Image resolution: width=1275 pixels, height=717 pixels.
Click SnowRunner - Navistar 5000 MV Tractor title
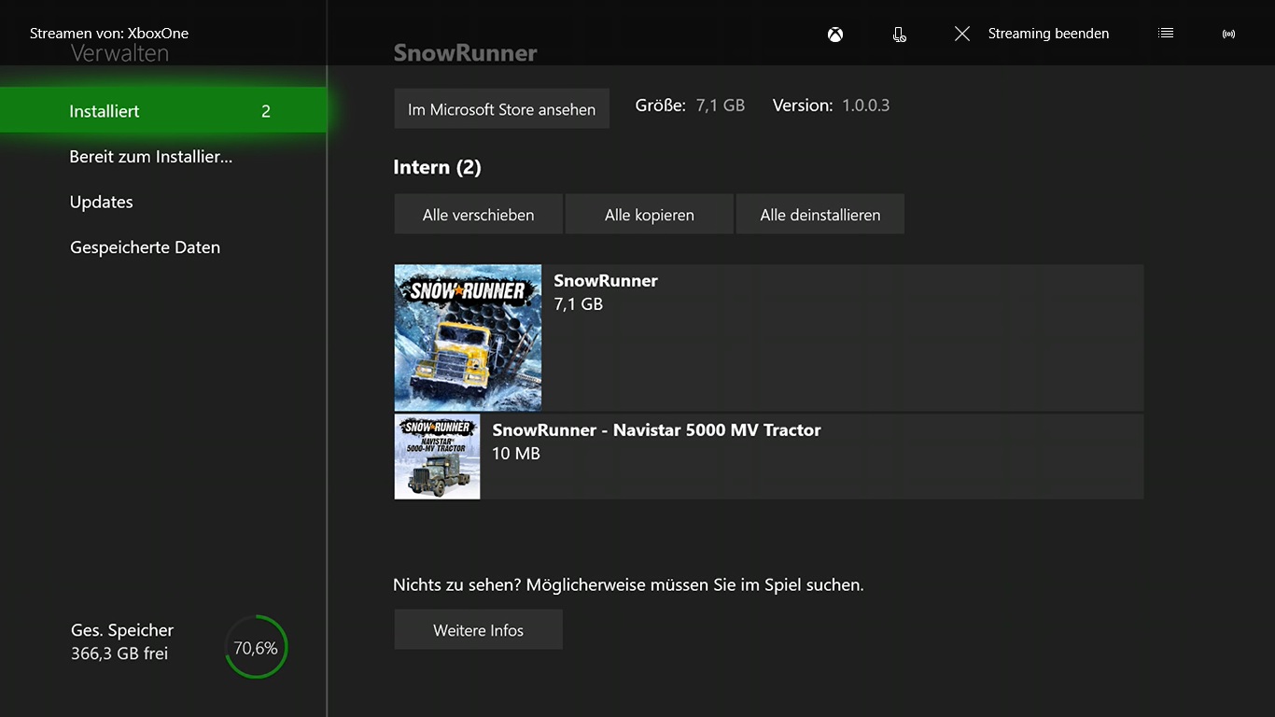[656, 430]
